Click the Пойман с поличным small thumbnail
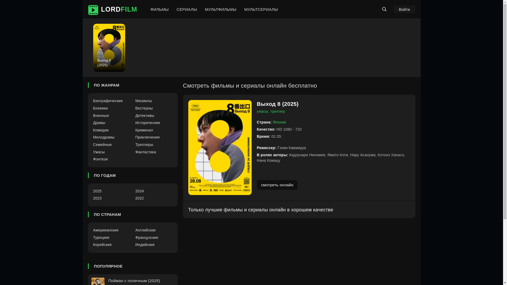Viewport: 507px width, 285px height. click(98, 281)
